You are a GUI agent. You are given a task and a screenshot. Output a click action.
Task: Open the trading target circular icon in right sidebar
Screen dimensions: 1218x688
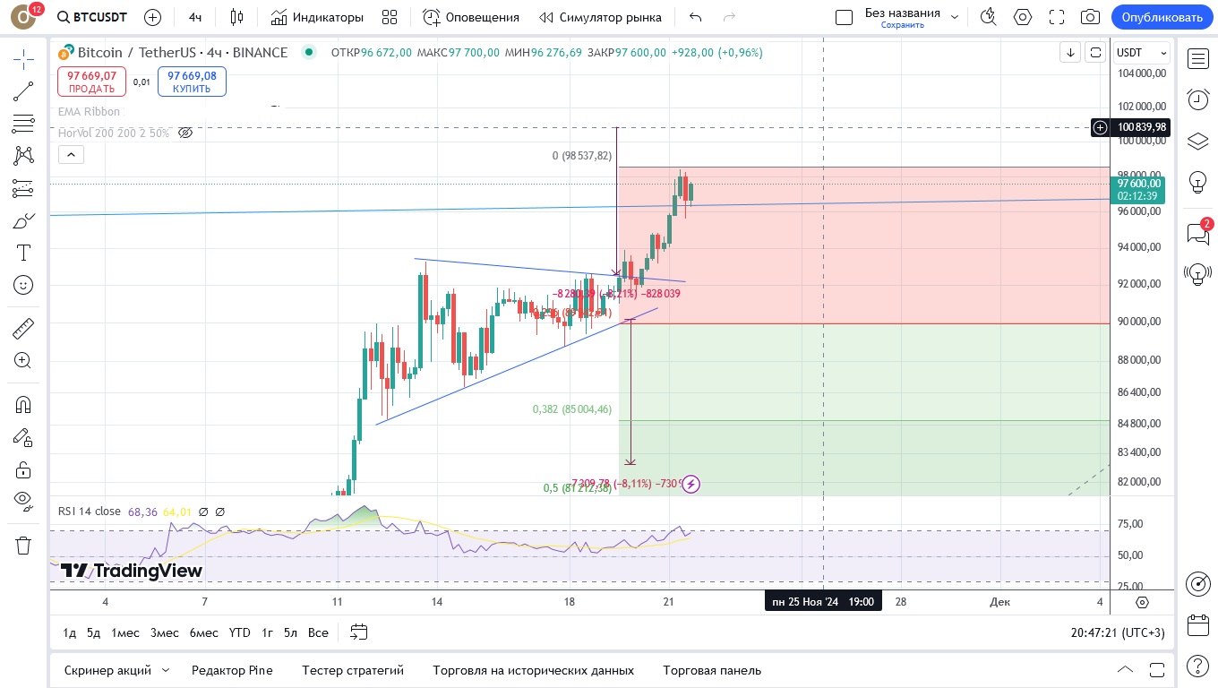1198,584
